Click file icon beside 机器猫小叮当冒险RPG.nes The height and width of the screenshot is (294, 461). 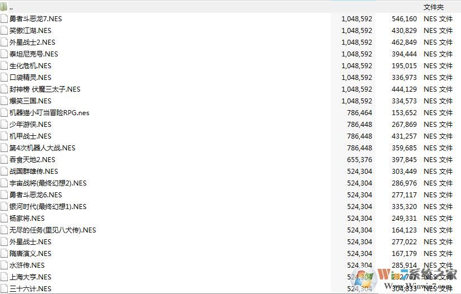tap(4, 113)
